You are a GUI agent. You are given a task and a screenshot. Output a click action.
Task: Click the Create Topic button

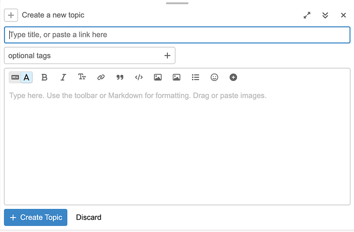[x=36, y=217]
